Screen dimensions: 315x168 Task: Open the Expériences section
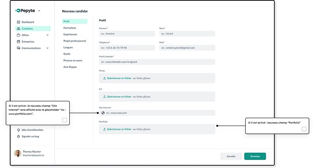[70, 35]
